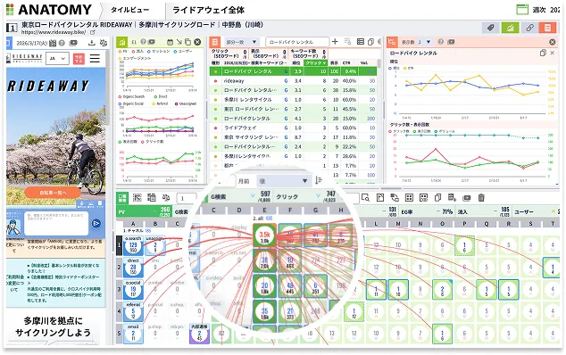This screenshot has height=355, width=566.
Task: Open the weekly calendar icon at top right
Action: pyautogui.click(x=522, y=10)
